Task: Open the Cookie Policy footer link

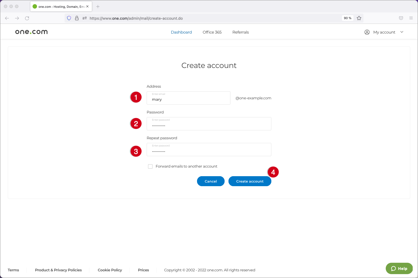Action: pos(110,270)
